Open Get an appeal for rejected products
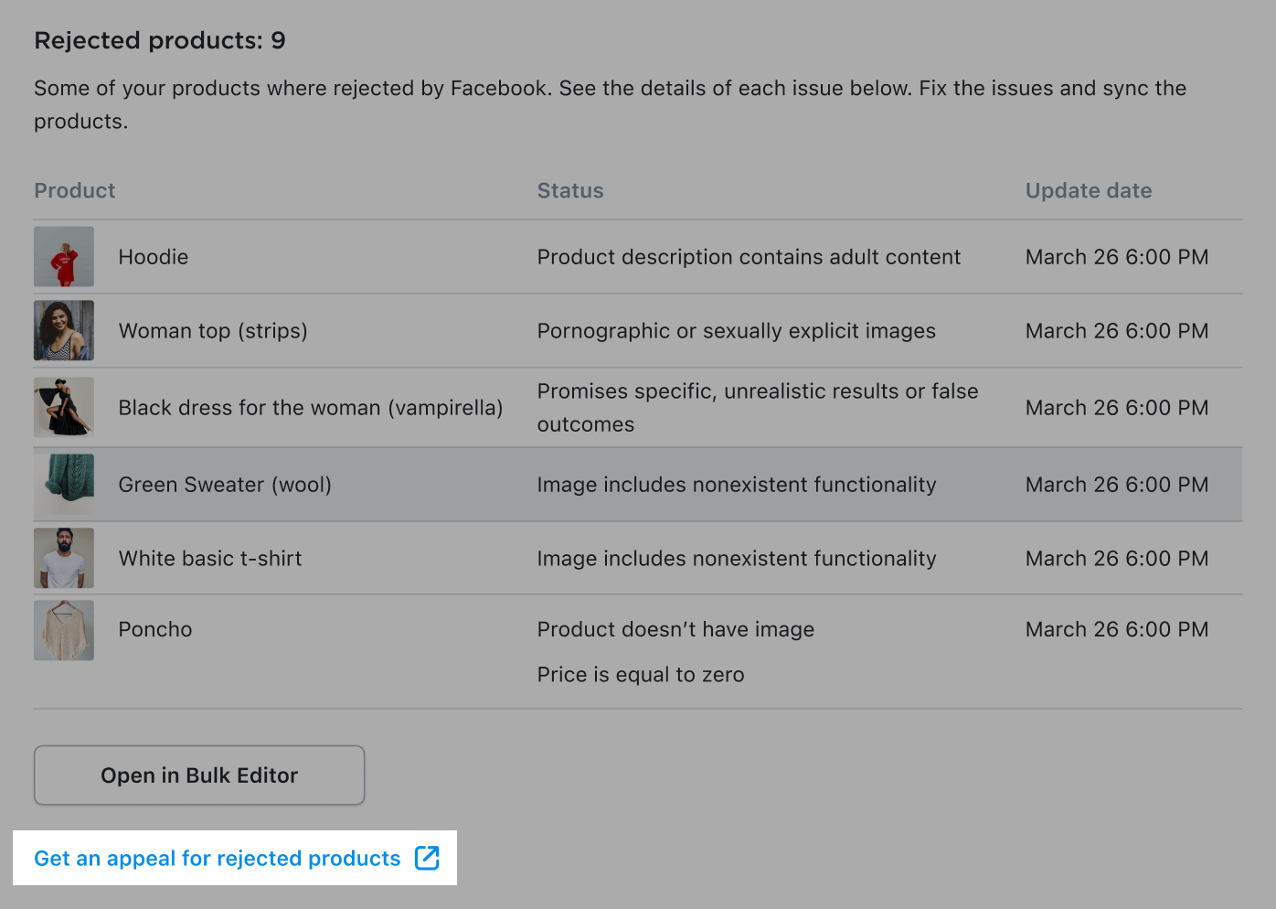 217,858
